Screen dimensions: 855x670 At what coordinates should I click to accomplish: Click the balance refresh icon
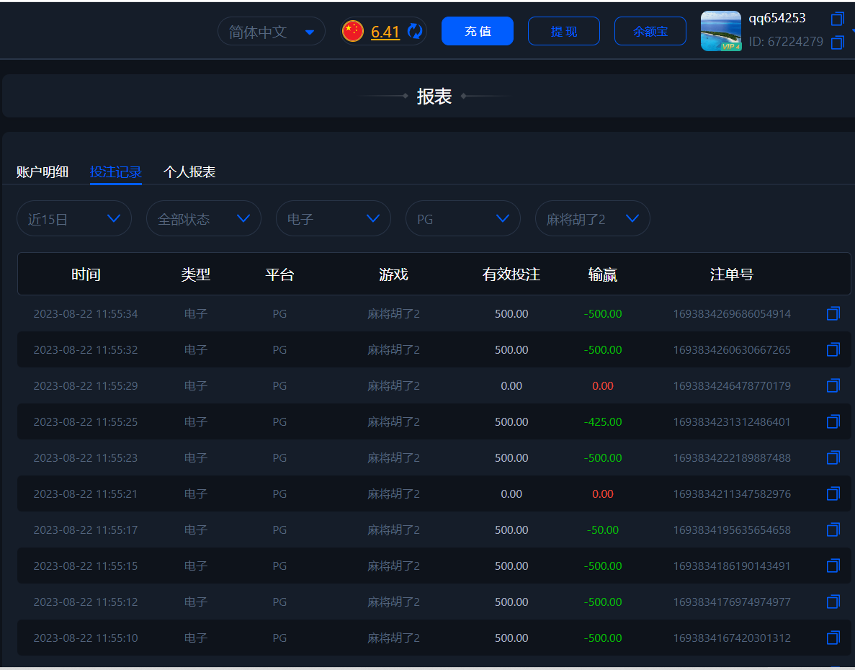point(415,31)
